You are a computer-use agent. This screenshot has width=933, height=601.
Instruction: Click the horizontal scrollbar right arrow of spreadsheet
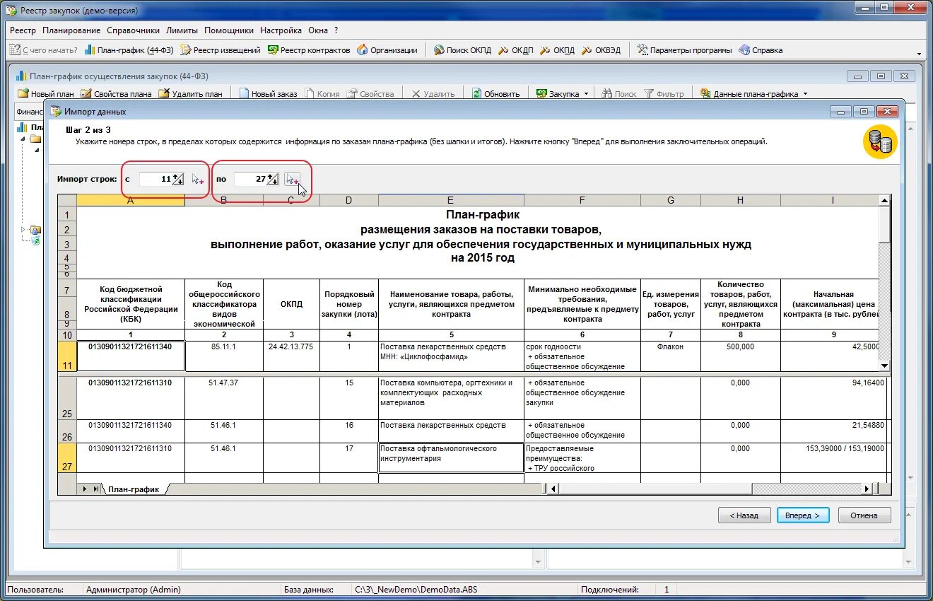pyautogui.click(x=867, y=489)
